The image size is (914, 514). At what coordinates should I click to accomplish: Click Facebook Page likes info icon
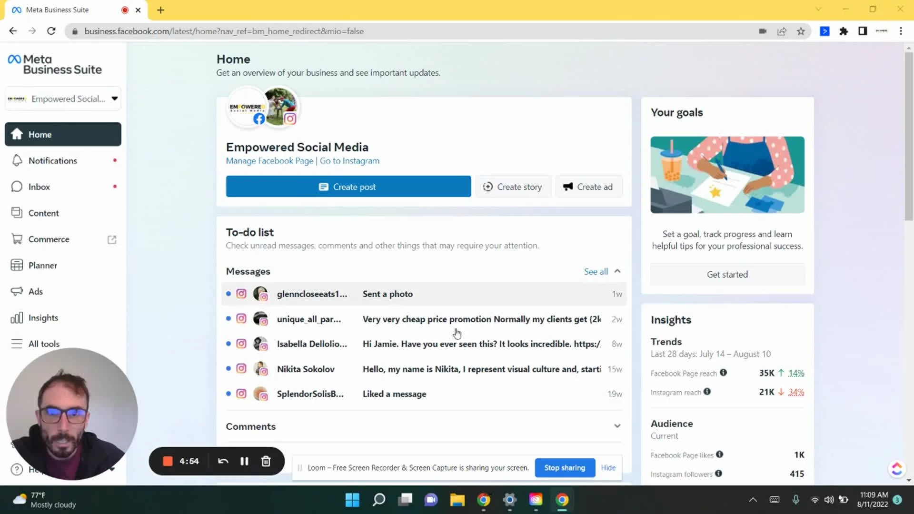tap(719, 455)
